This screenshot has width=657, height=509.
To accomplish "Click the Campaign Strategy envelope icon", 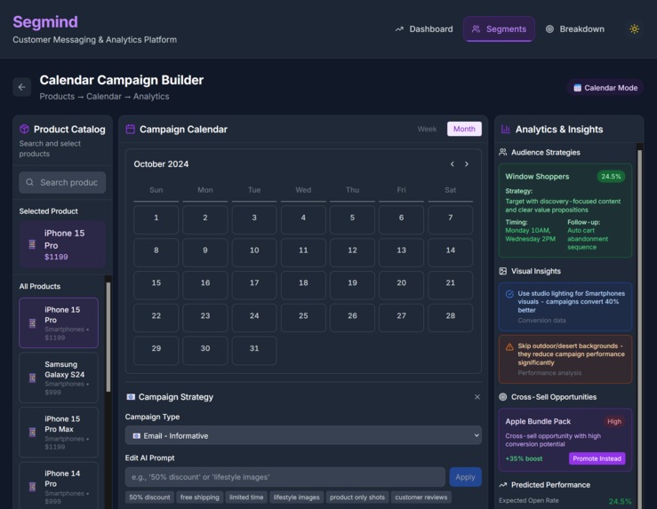I will coord(131,397).
